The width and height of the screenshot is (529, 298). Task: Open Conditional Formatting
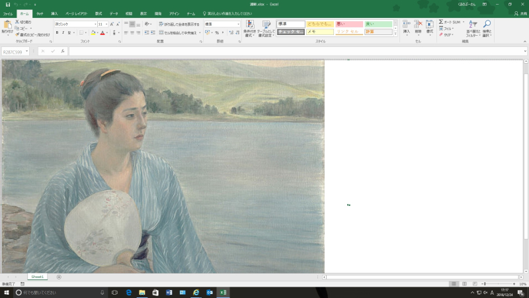(250, 28)
